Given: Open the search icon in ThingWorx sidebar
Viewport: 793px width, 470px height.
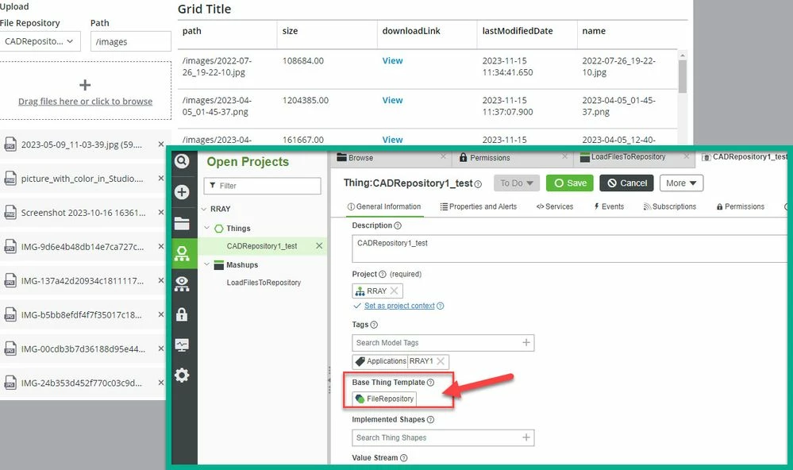Looking at the screenshot, I should click(182, 161).
